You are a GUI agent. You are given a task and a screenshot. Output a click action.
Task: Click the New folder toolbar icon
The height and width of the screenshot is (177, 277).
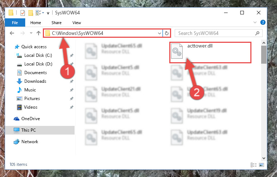31,13
